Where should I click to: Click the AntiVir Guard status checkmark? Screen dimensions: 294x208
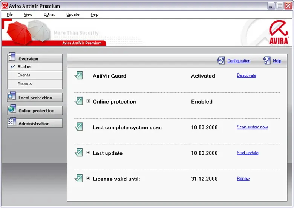pyautogui.click(x=78, y=75)
